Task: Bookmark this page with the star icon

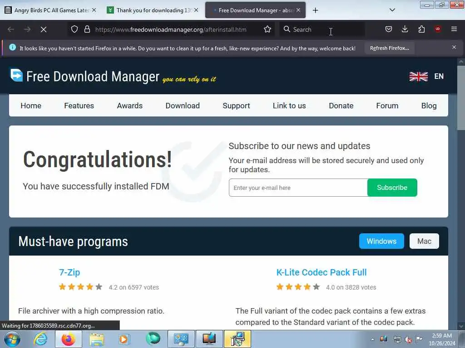Action: 267,29
